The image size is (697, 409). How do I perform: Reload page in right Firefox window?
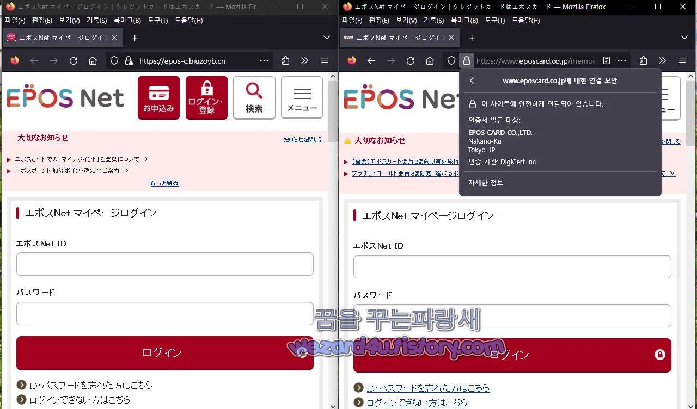(411, 61)
